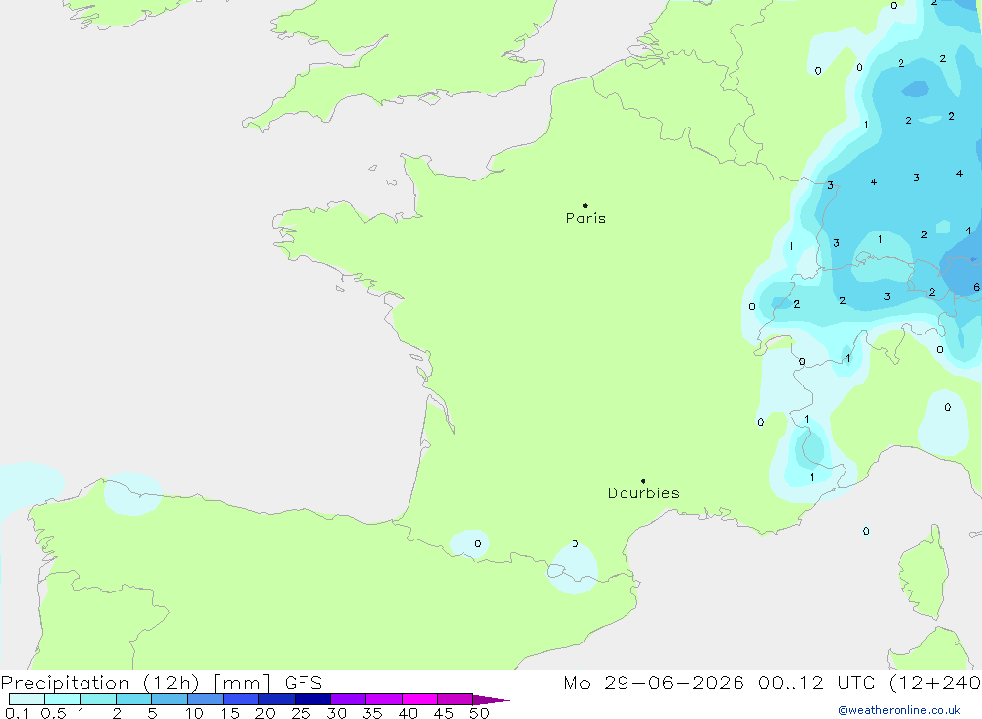Choose the 15–20 mm royal blue swatch
Image resolution: width=982 pixels, height=719 pixels.
[x=241, y=699]
